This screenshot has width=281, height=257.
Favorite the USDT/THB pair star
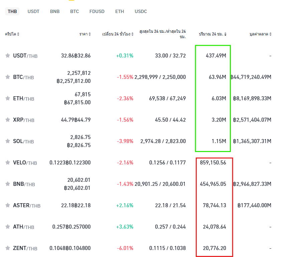(x=8, y=55)
